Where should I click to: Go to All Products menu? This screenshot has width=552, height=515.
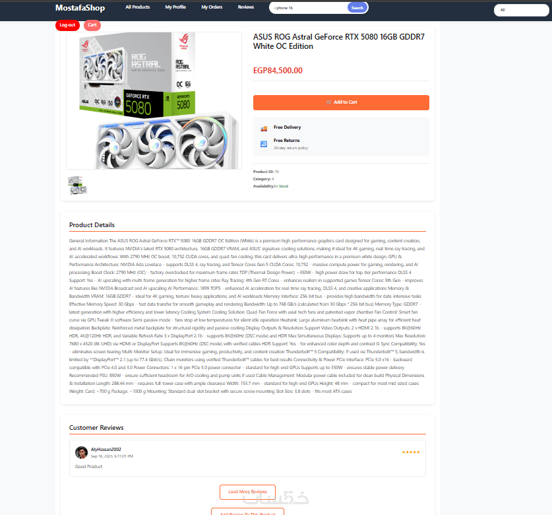(138, 7)
